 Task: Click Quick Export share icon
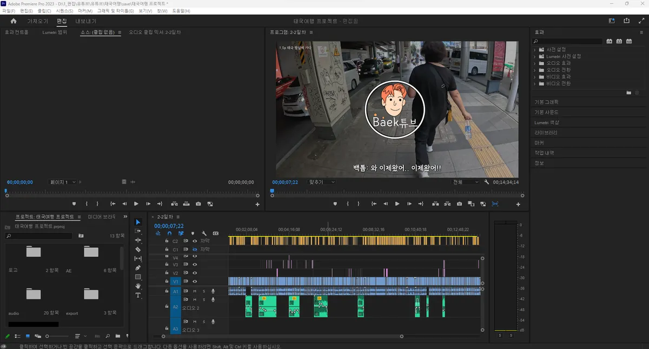626,21
